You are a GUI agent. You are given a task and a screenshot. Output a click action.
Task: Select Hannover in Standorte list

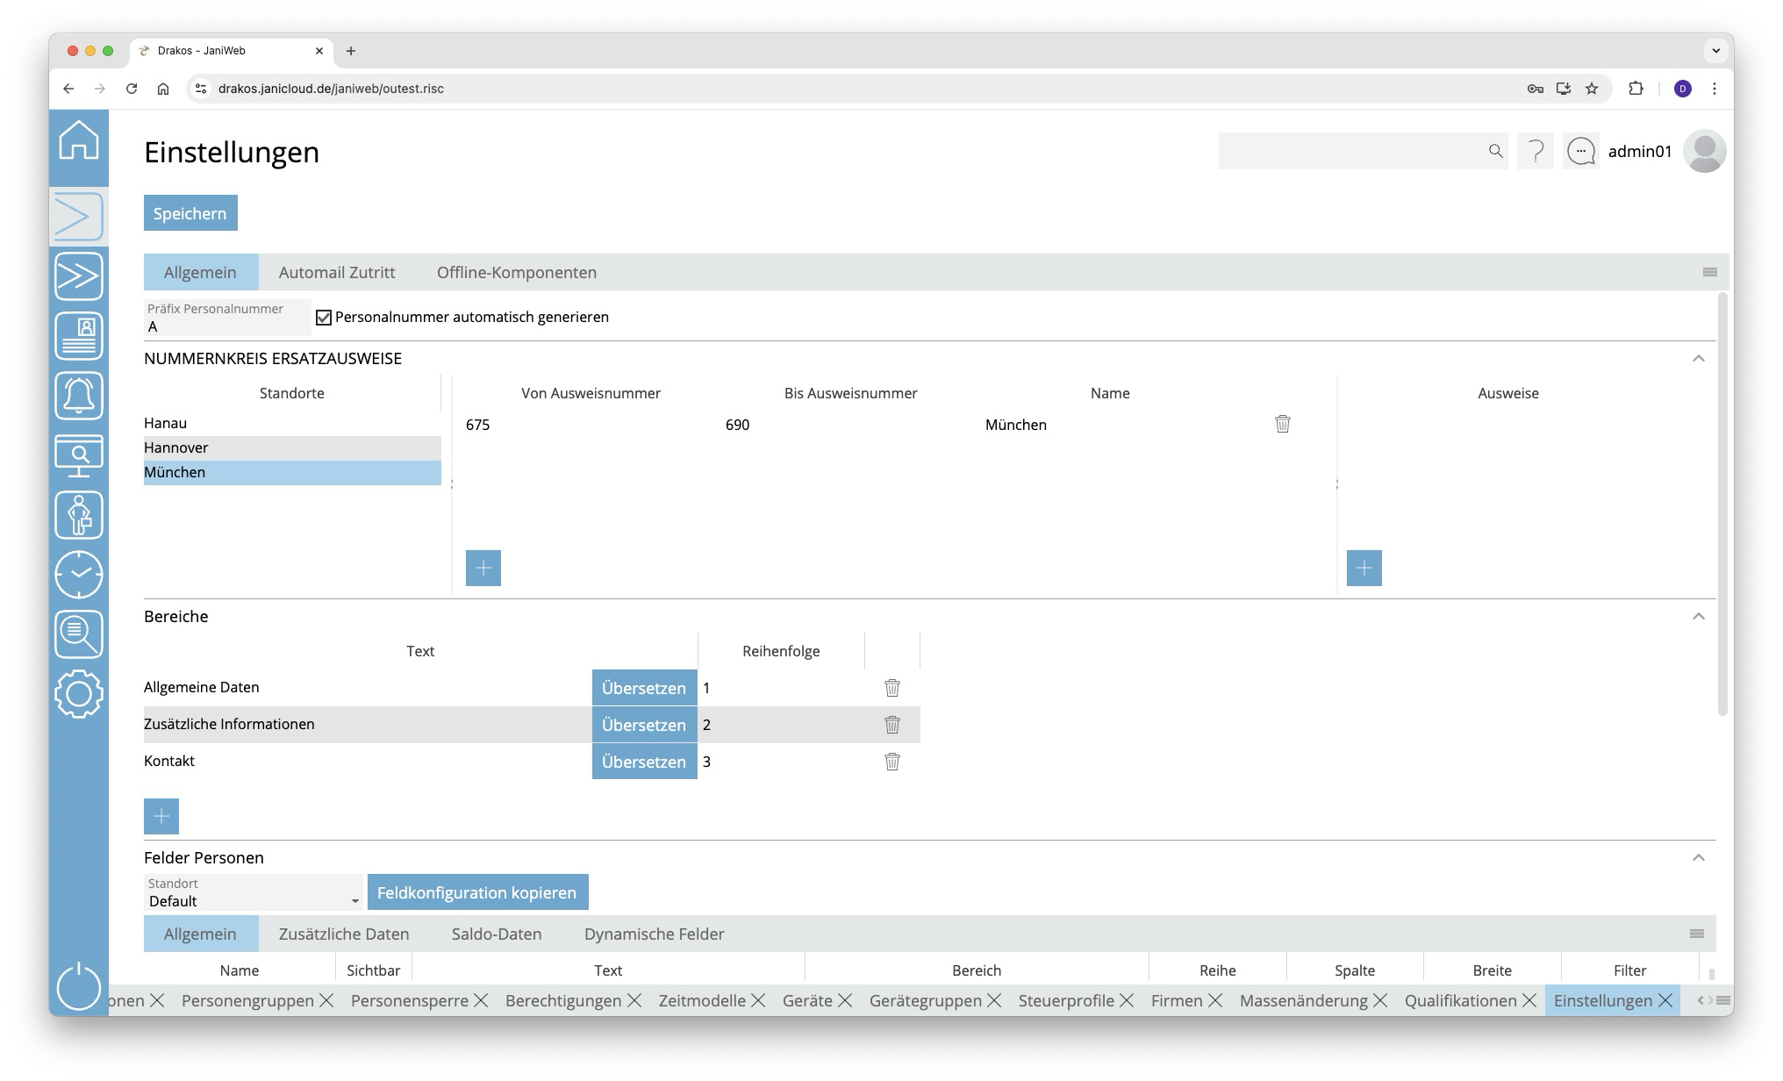pyautogui.click(x=291, y=447)
